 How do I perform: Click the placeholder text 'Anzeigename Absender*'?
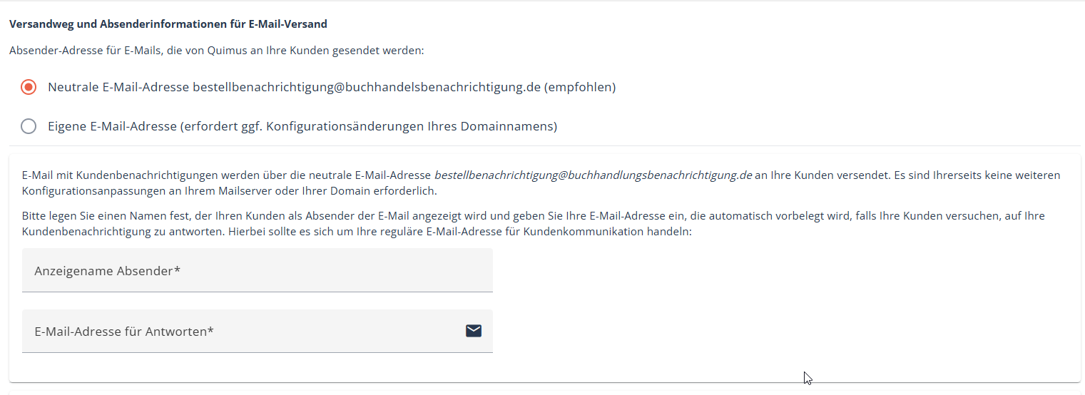coord(107,271)
